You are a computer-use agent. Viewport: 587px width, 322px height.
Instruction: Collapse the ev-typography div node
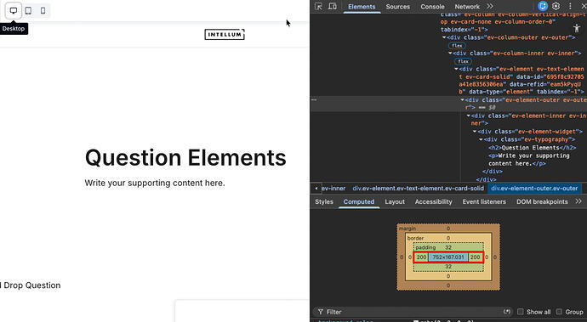click(x=481, y=139)
